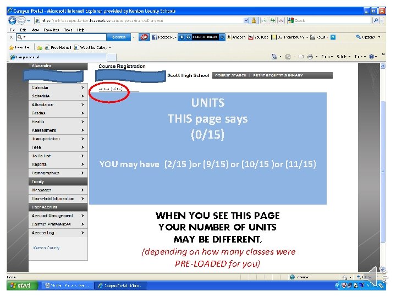Open the Edit menu
This screenshot has width=396, height=297.
[23, 30]
